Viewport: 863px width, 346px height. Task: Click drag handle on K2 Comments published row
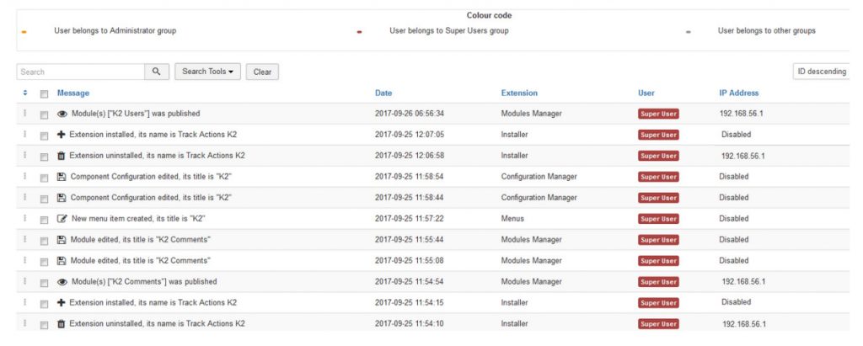[x=24, y=281]
